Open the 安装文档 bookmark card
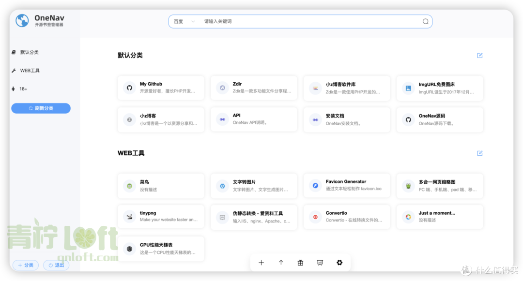This screenshot has width=523, height=281. (347, 119)
